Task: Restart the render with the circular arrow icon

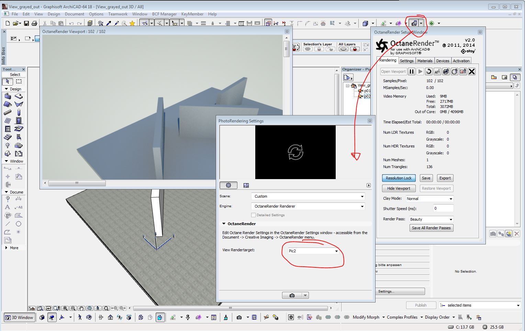Action: coord(428,71)
